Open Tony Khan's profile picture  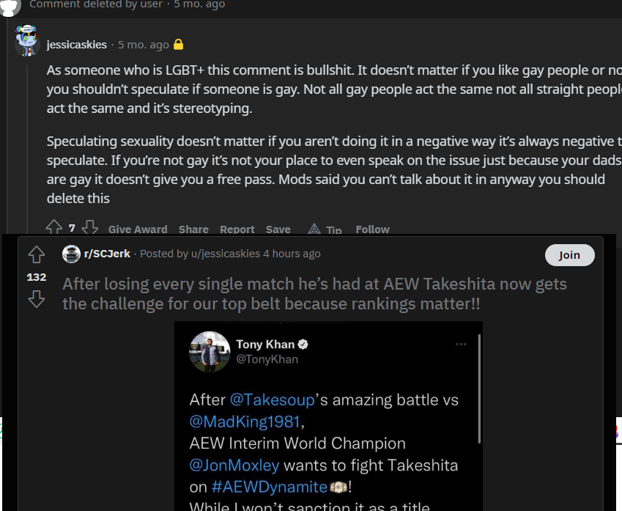tap(210, 351)
